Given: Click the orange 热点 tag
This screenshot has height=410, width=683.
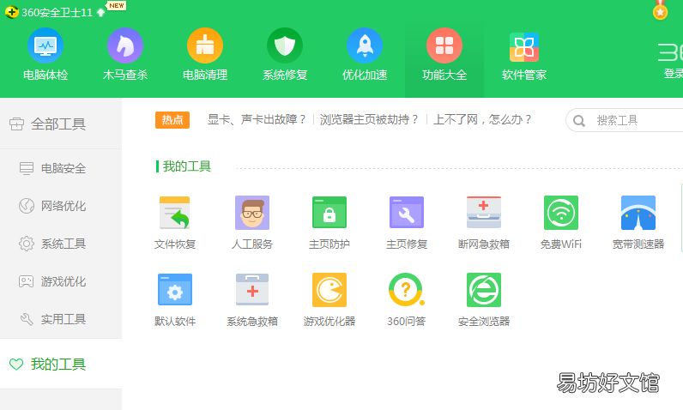Looking at the screenshot, I should 172,120.
